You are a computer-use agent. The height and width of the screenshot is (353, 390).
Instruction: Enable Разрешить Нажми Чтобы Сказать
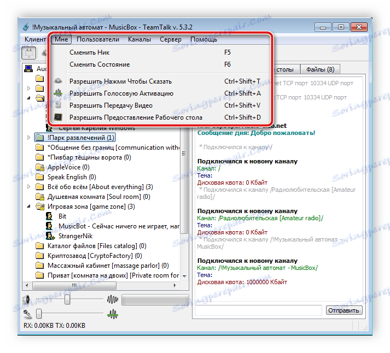click(161, 81)
